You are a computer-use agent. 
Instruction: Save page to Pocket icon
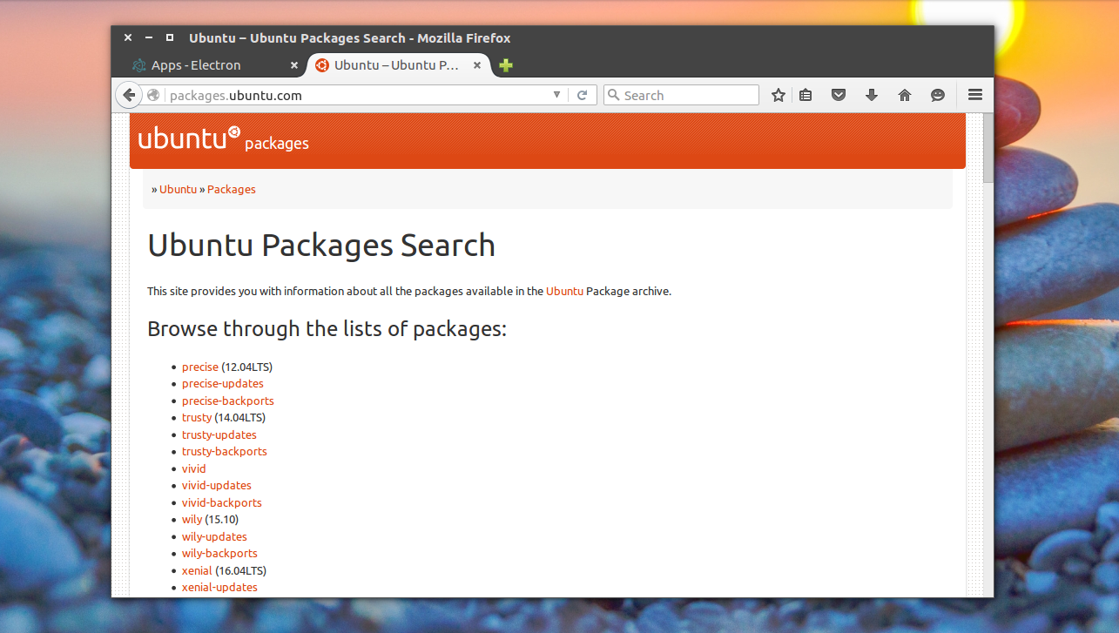[839, 95]
